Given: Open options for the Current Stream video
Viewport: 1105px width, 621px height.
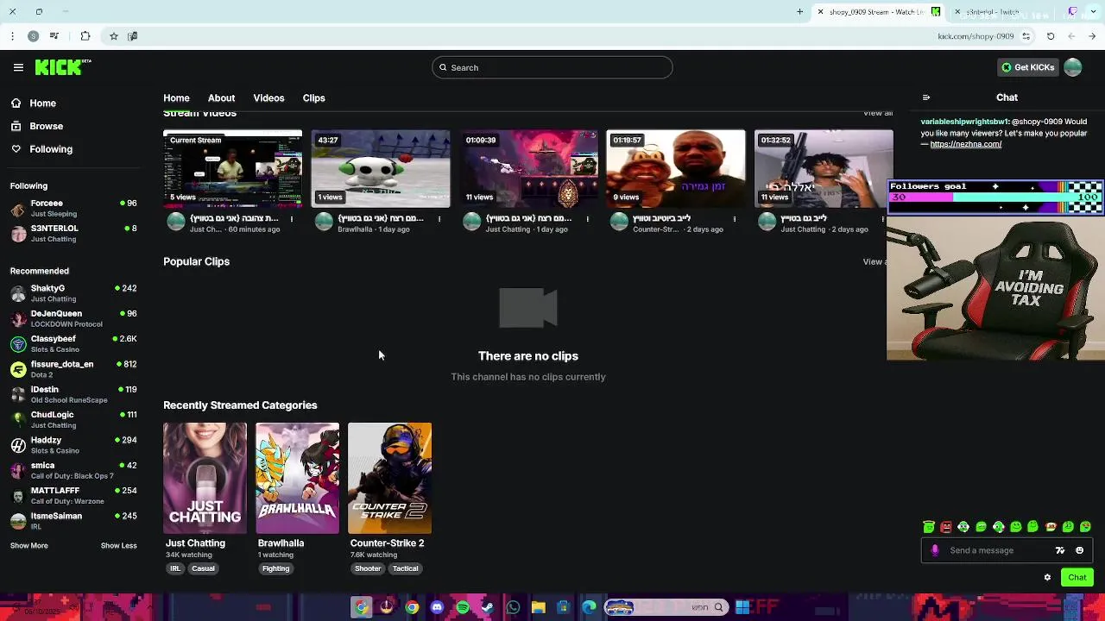Looking at the screenshot, I should pos(291,219).
